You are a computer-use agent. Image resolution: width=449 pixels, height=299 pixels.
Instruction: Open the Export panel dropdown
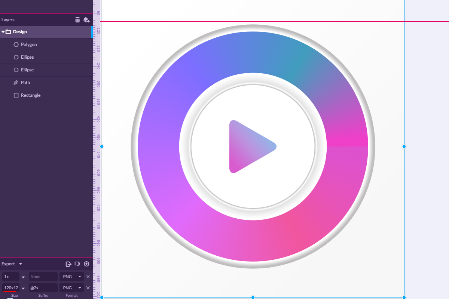pyautogui.click(x=20, y=264)
